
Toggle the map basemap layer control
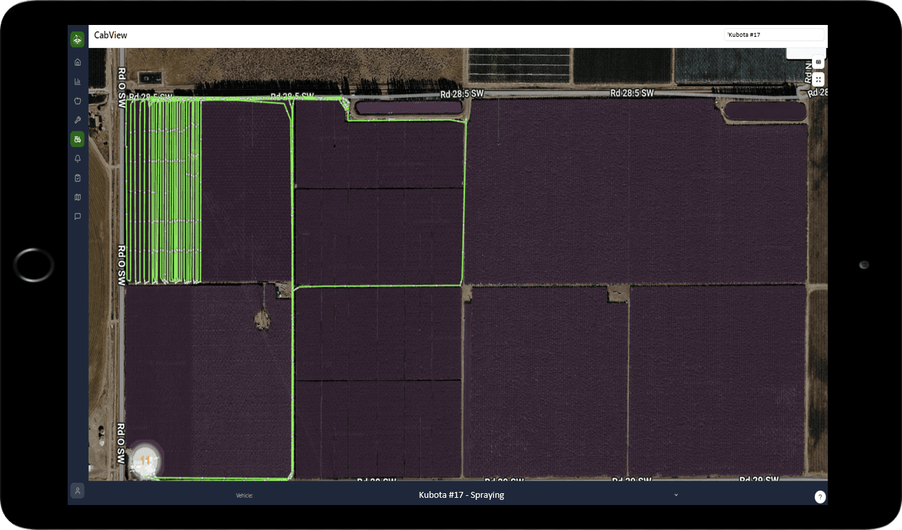tap(818, 61)
